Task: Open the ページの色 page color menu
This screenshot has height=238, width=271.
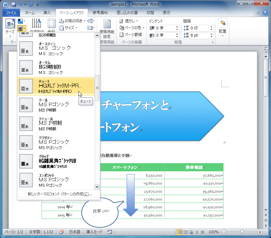Action: pos(132,28)
